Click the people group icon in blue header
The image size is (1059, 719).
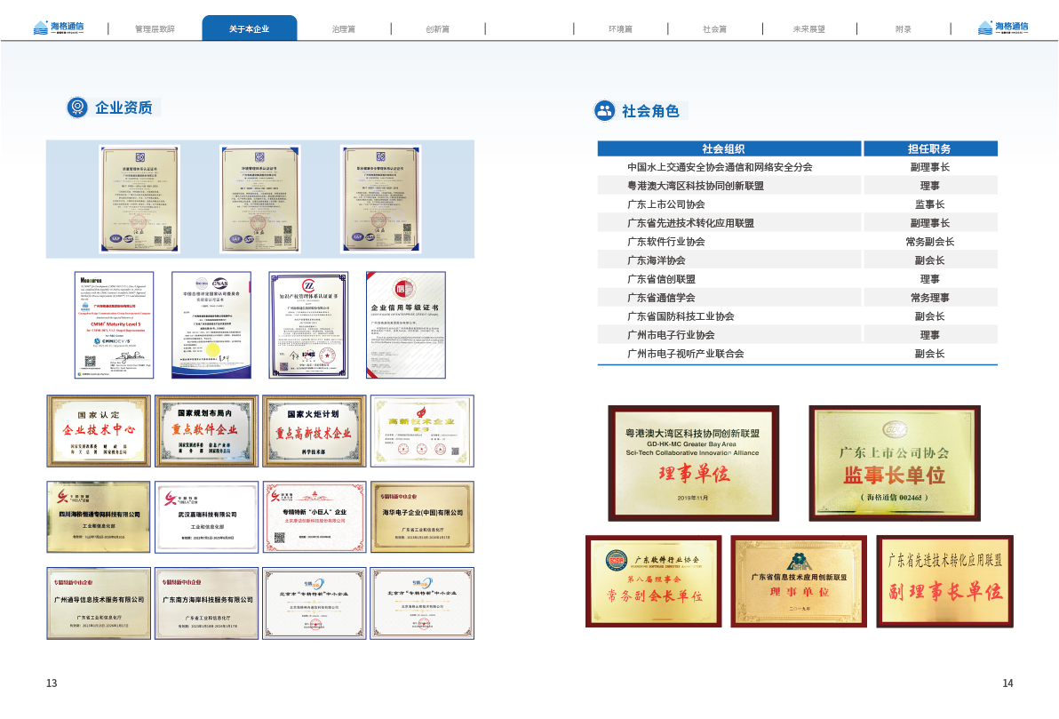[x=604, y=111]
